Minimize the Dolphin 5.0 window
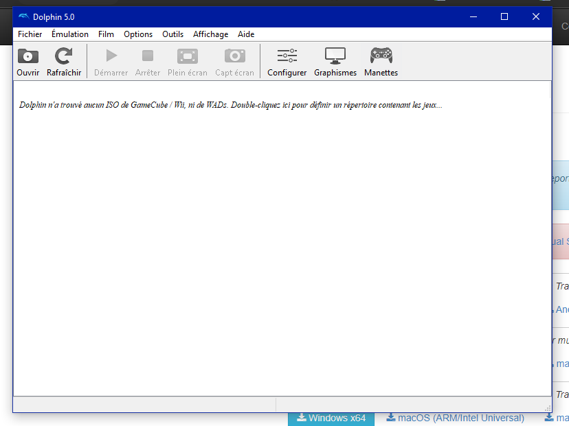This screenshot has height=426, width=569. [473, 16]
